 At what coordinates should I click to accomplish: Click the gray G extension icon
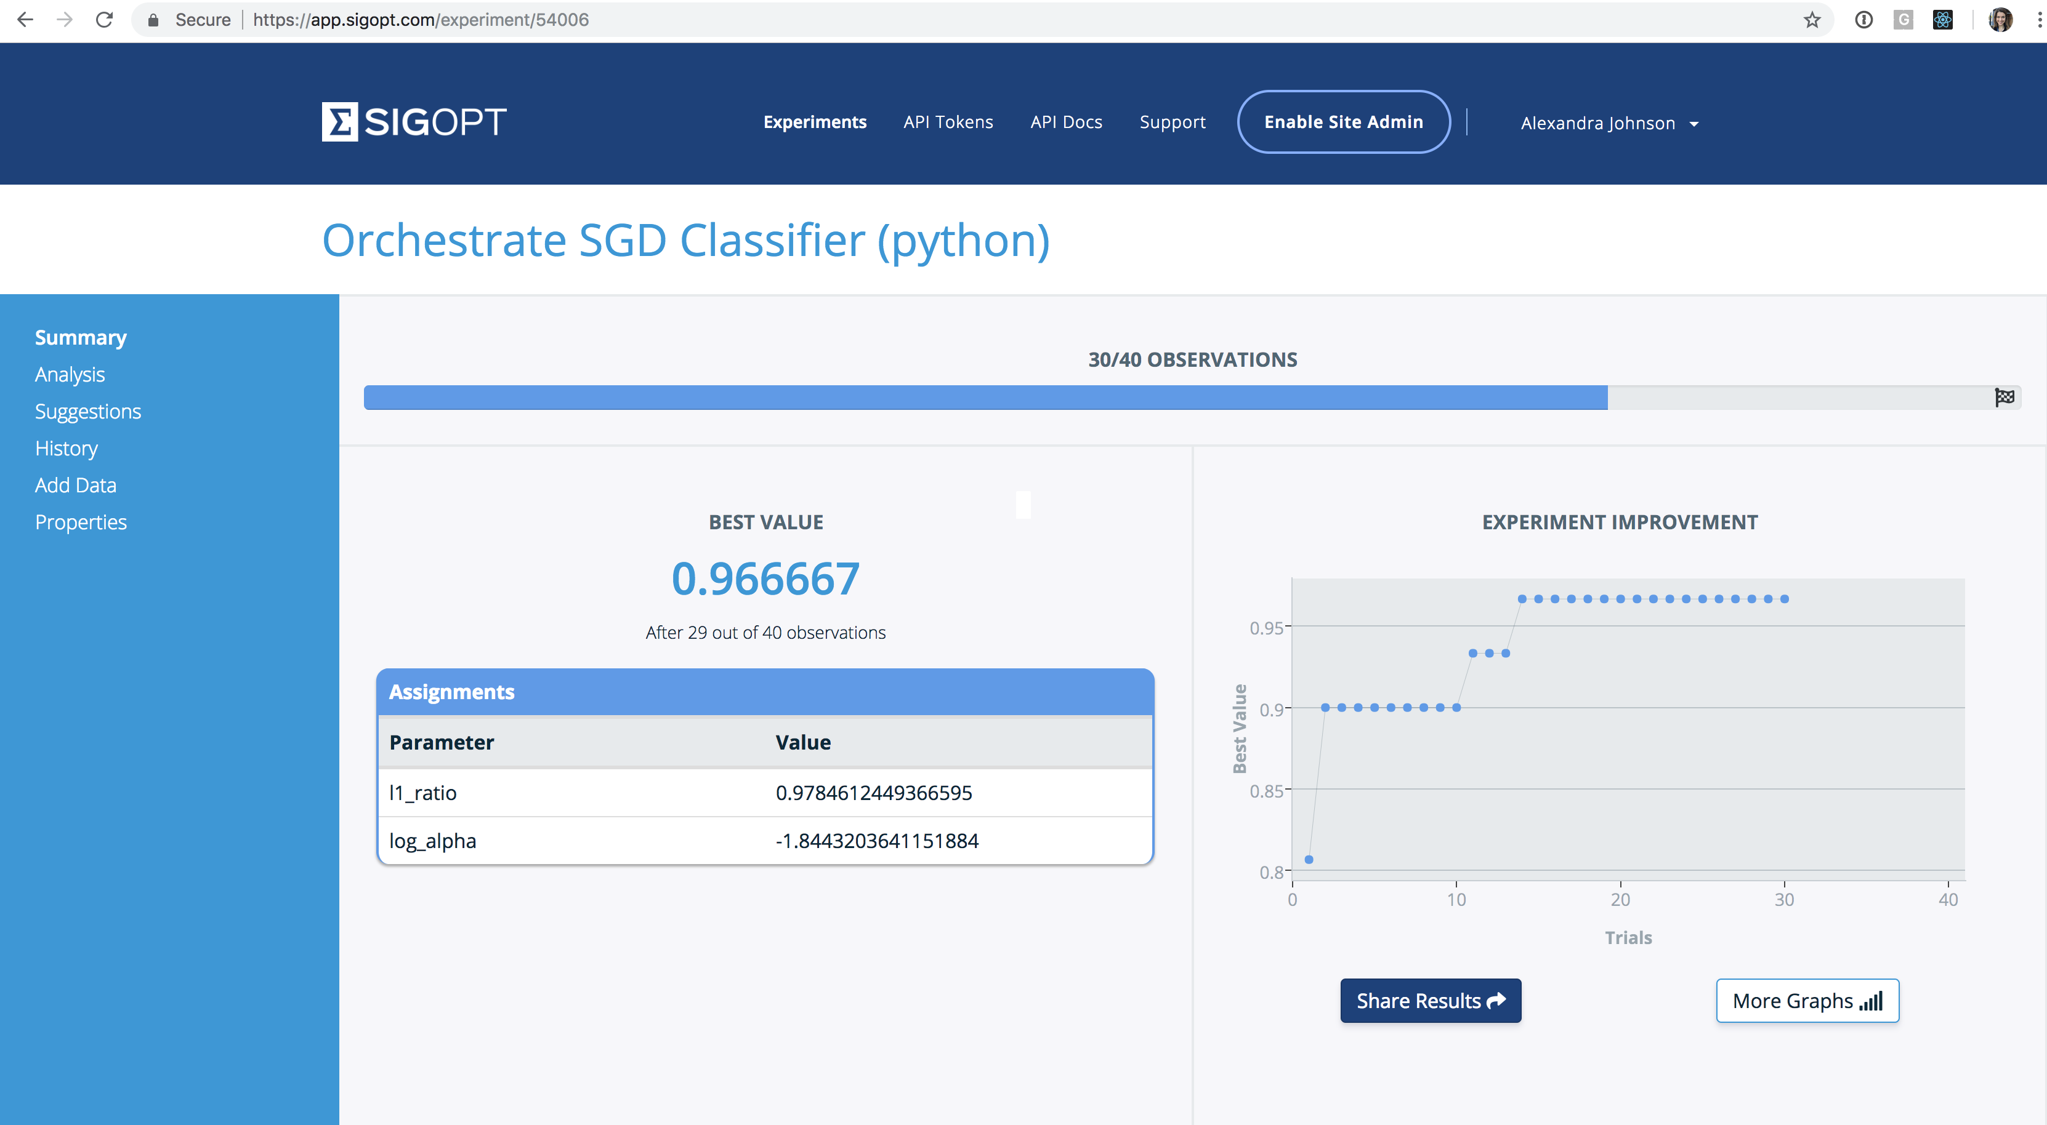pyautogui.click(x=1903, y=20)
